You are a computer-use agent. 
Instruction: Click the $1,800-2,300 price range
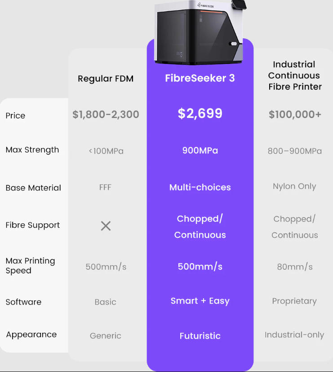106,114
